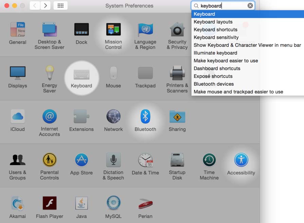Open the Dock preferences
304x223 pixels.
(82, 33)
